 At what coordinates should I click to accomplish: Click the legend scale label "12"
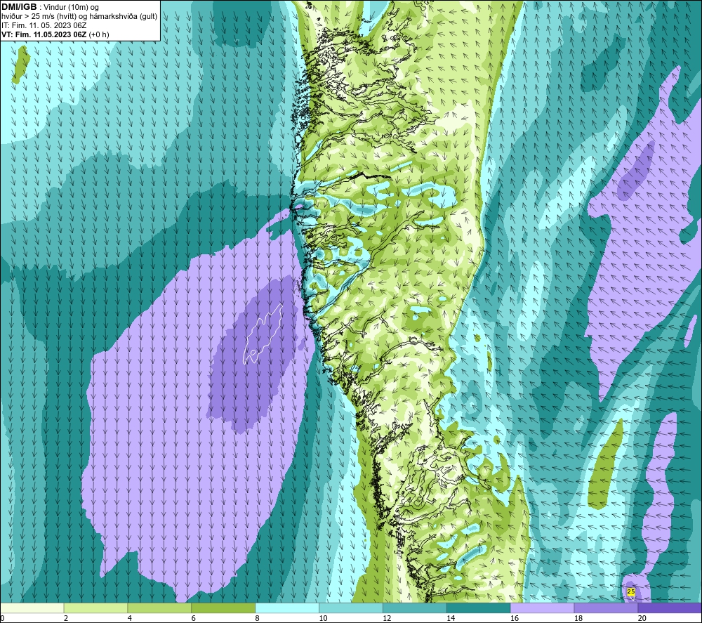[x=387, y=618]
